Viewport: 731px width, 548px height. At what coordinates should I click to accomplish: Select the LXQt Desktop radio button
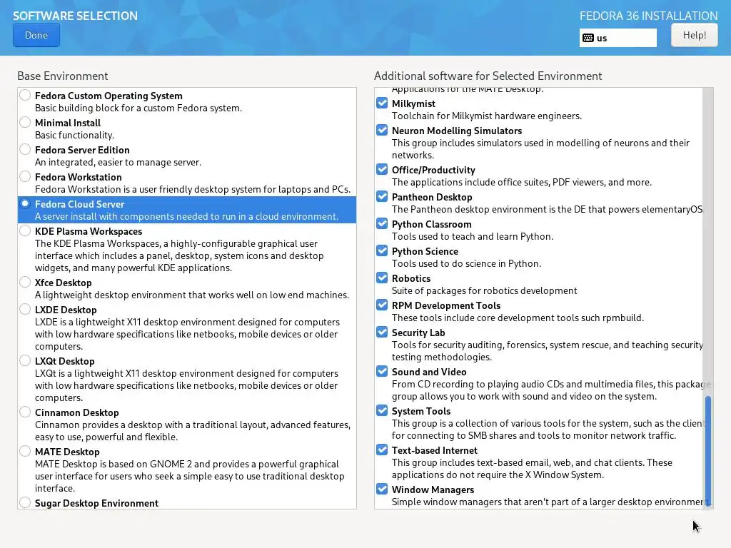coord(25,360)
